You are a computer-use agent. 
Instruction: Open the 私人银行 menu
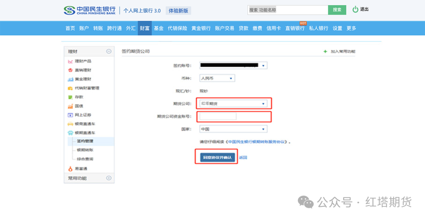click(x=319, y=28)
